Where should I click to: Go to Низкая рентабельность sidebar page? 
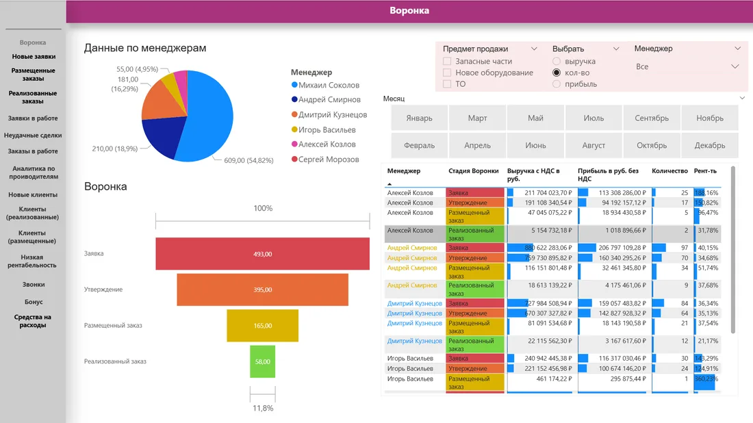coord(32,261)
